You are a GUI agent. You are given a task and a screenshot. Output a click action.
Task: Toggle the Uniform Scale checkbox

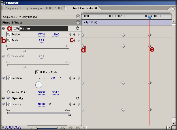point(37,72)
